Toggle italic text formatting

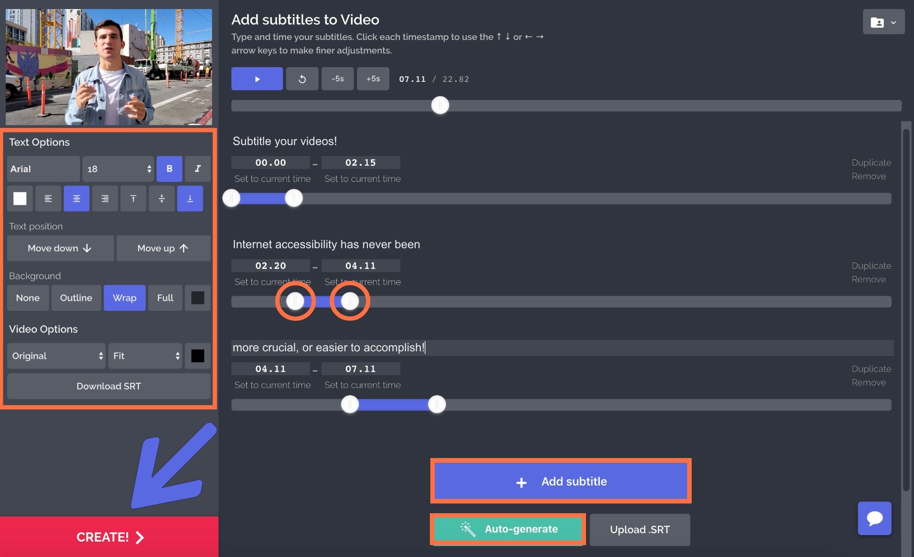(x=198, y=169)
